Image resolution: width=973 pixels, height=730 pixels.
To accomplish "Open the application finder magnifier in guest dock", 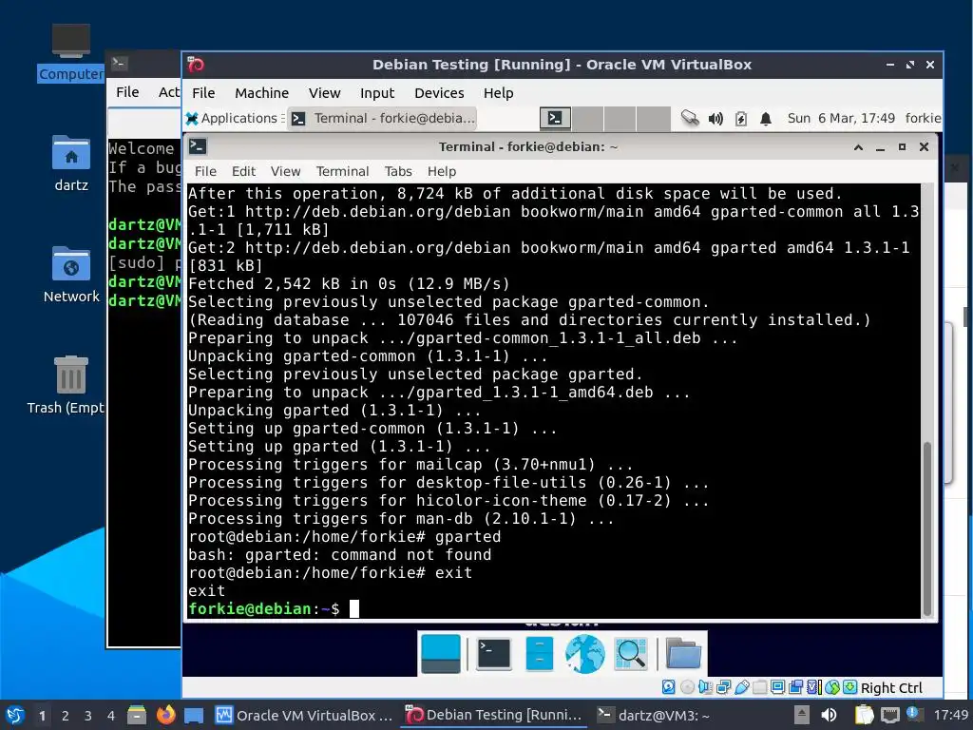I will 631,654.
